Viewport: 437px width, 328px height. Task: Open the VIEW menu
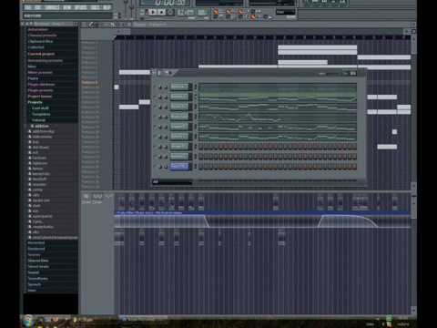pos(66,7)
